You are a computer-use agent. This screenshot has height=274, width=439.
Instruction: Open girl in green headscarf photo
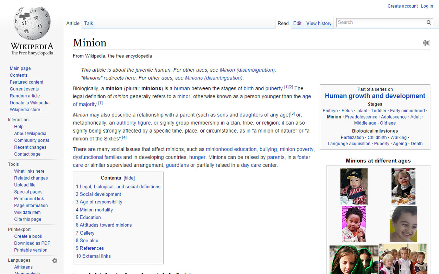354,259
